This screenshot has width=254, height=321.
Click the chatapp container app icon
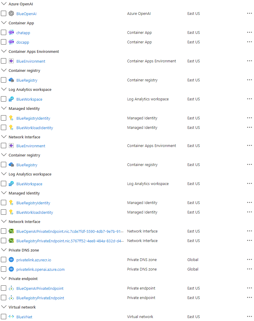click(11, 33)
